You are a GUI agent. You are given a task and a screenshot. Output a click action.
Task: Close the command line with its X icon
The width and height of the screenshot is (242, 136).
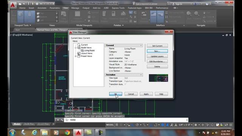[x=58, y=120]
